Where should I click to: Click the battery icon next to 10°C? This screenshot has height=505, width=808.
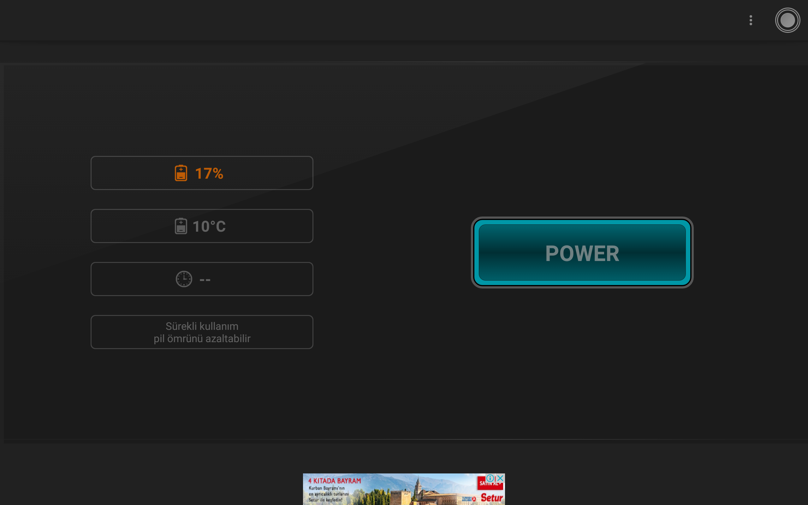coord(181,226)
